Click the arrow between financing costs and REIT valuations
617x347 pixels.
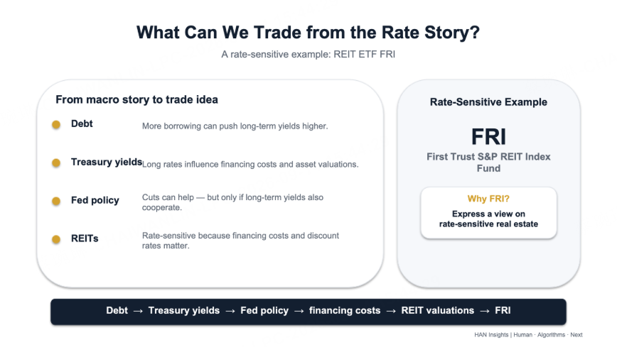(391, 311)
